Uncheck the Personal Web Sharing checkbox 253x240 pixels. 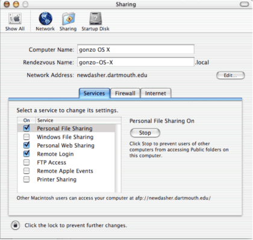[27, 145]
